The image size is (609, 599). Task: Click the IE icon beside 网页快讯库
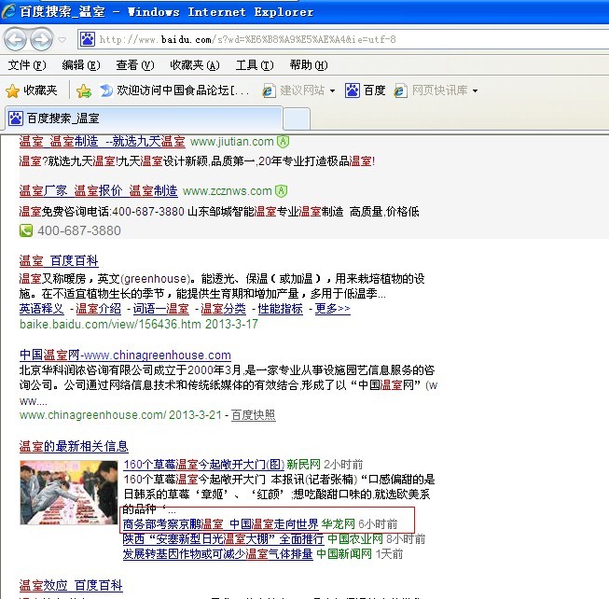[400, 91]
